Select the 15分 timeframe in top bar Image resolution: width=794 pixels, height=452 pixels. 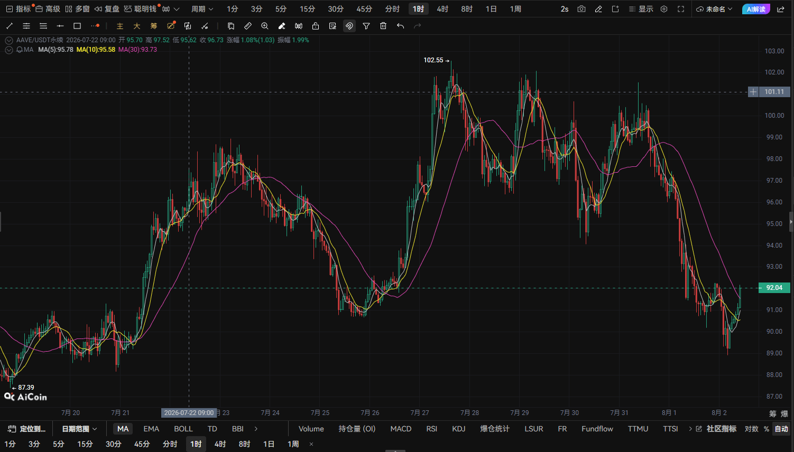click(x=307, y=9)
